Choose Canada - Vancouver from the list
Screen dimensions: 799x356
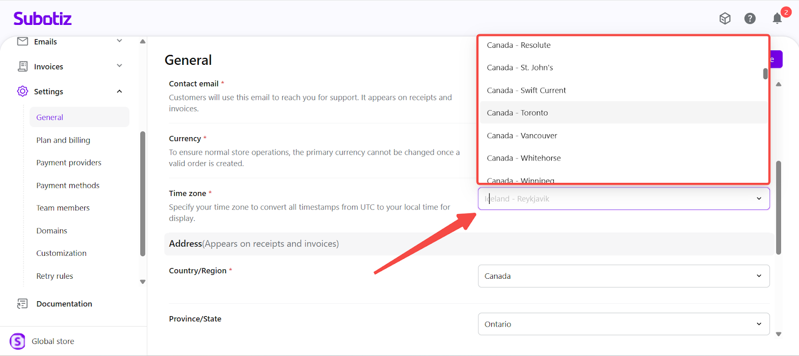[522, 136]
